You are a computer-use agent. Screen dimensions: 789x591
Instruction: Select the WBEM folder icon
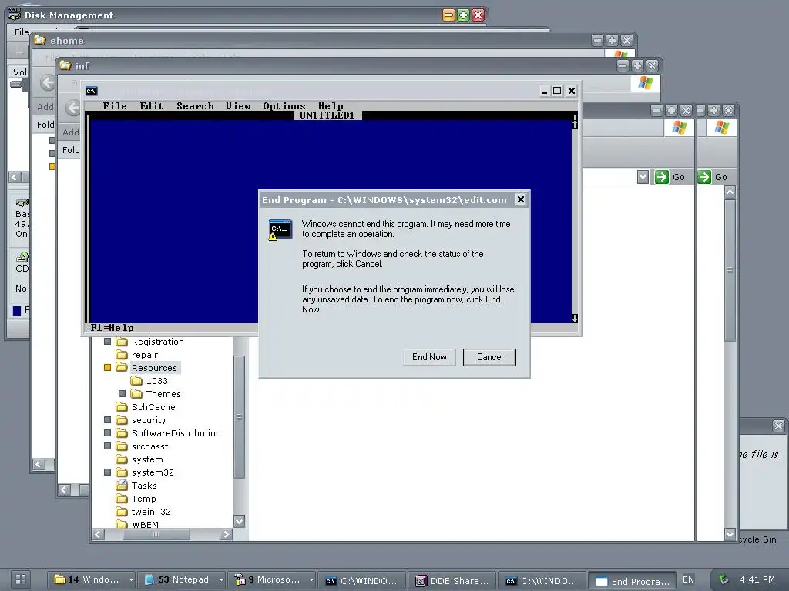(122, 524)
